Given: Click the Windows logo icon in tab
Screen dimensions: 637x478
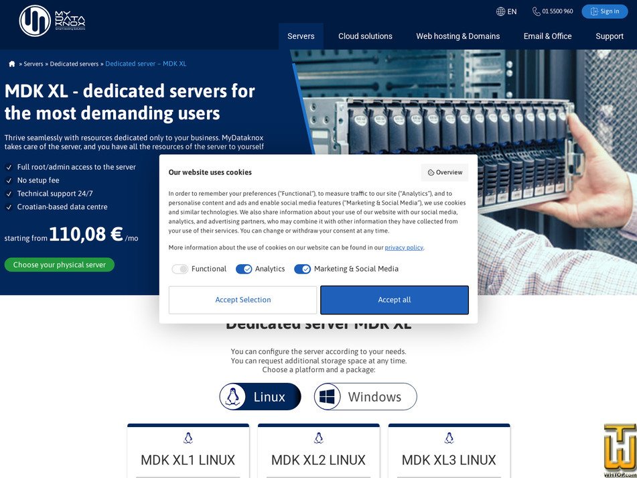Looking at the screenshot, I should tap(327, 397).
